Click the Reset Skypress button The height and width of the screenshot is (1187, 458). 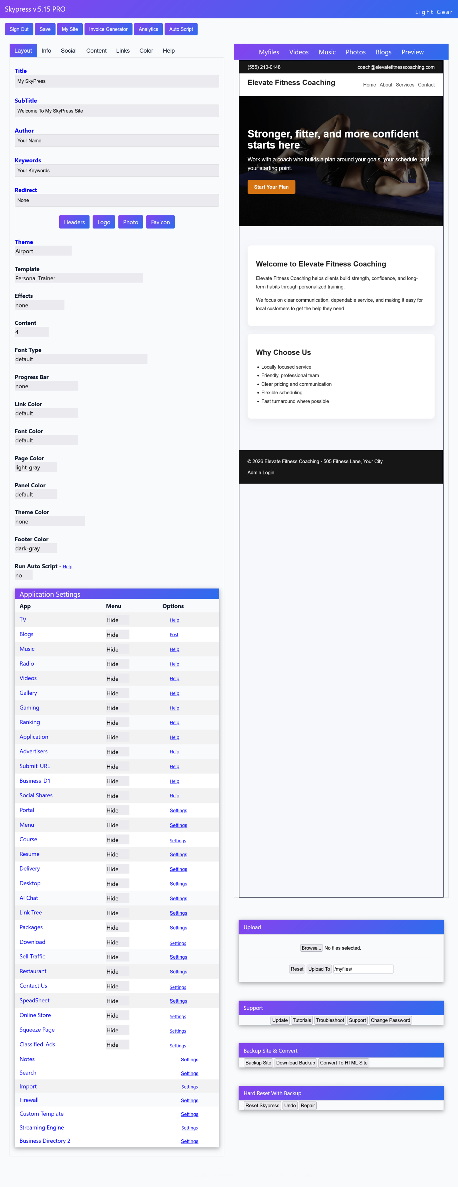pyautogui.click(x=262, y=1105)
